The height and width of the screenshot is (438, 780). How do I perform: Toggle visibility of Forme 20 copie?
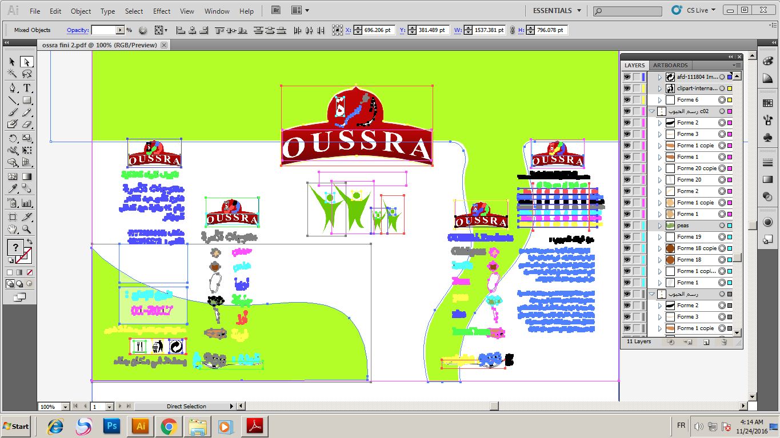627,168
